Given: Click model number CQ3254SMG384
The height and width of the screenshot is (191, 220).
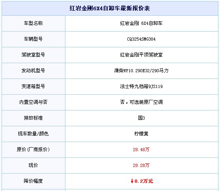Looking at the screenshot, I should coord(141,39).
